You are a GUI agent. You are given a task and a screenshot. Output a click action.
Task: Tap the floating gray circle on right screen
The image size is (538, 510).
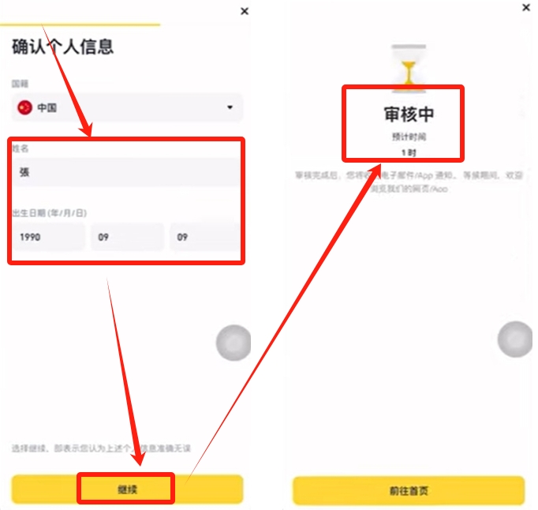[x=515, y=339]
